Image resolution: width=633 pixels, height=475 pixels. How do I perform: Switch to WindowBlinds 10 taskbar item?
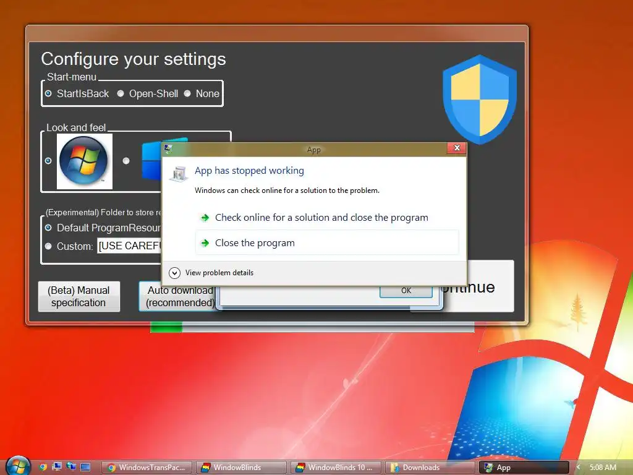[336, 468]
